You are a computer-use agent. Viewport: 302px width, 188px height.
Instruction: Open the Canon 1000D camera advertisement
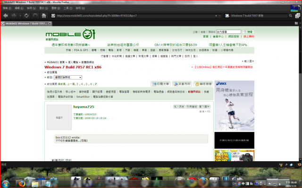pyautogui.click(x=234, y=156)
